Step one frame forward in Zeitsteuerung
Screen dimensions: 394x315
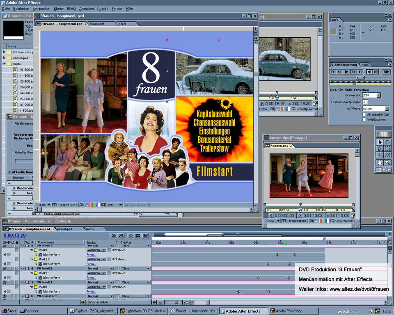click(353, 72)
